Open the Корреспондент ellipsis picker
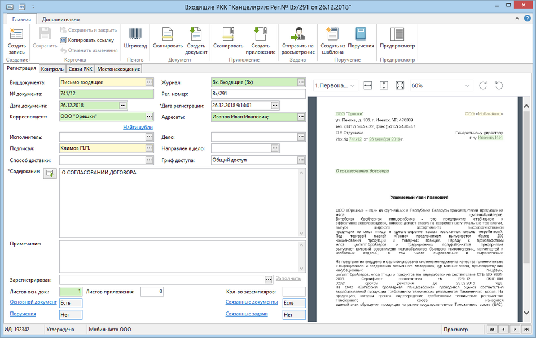 pos(150,117)
